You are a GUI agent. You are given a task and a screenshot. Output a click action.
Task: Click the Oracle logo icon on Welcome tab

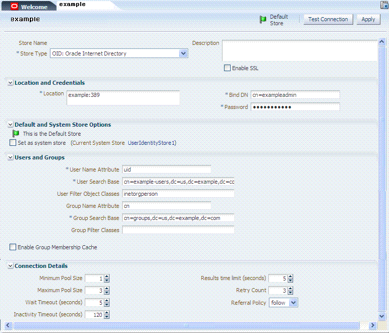coord(15,7)
